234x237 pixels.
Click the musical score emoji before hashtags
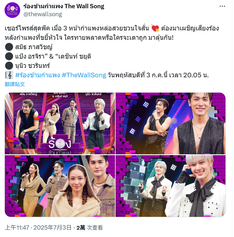pyautogui.click(x=9, y=75)
